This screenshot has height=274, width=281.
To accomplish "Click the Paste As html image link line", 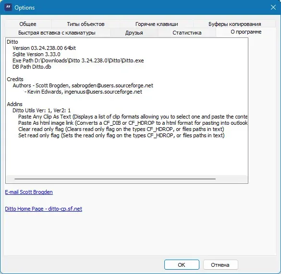I will [133, 123].
